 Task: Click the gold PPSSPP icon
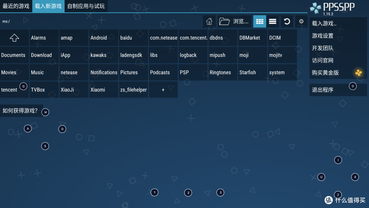coord(359,73)
